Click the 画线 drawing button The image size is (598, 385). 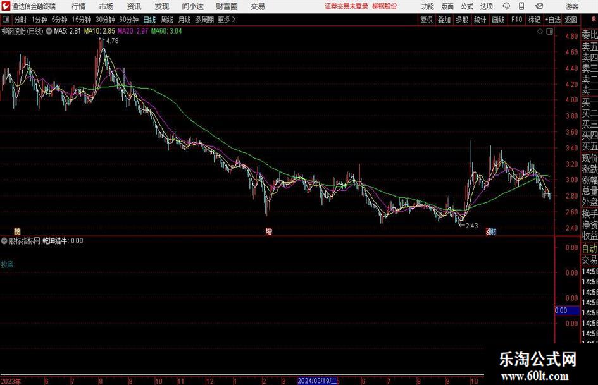(498, 20)
